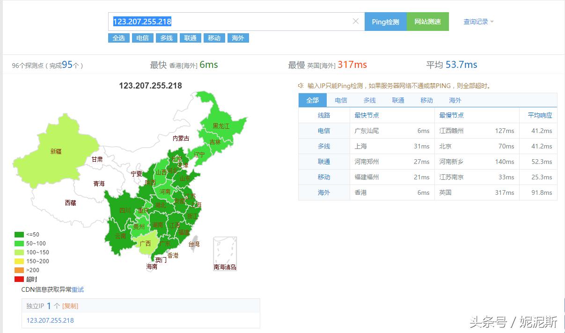Toggle the '海外' overseas filter
This screenshot has width=565, height=333.
click(x=238, y=38)
